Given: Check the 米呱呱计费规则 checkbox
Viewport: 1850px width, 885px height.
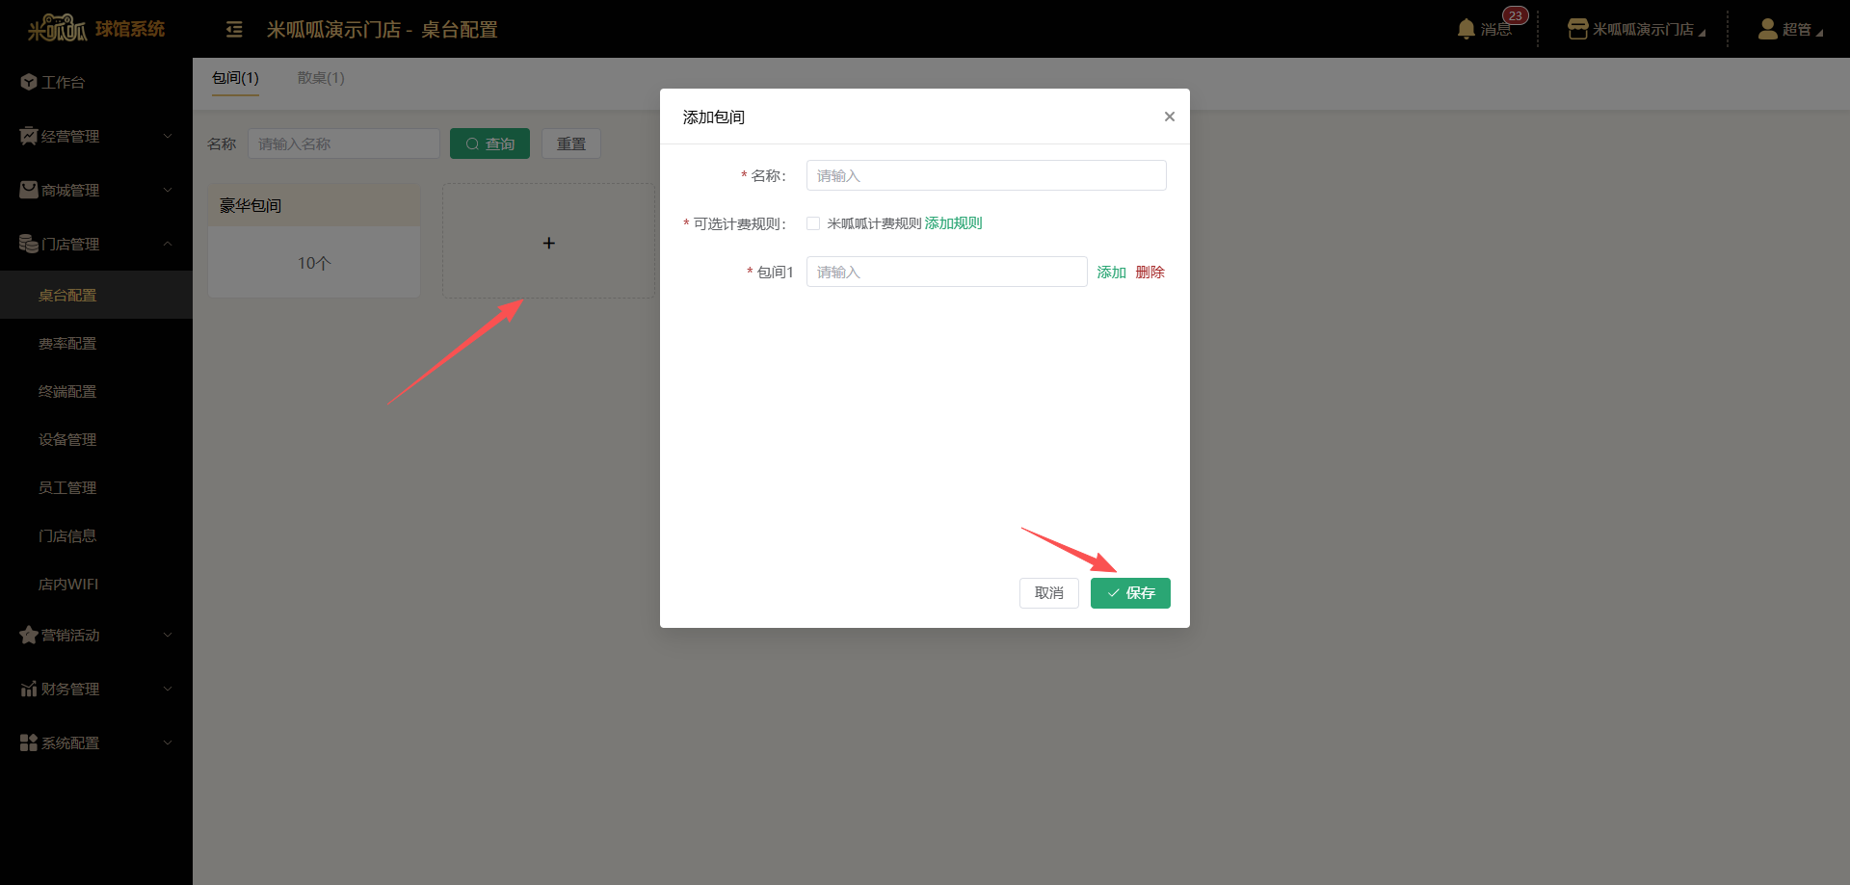Looking at the screenshot, I should tap(813, 223).
